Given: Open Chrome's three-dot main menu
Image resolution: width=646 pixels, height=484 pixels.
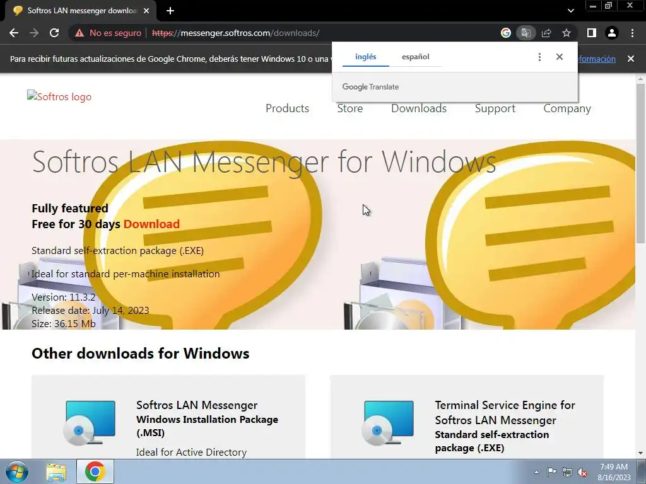Looking at the screenshot, I should click(x=632, y=33).
